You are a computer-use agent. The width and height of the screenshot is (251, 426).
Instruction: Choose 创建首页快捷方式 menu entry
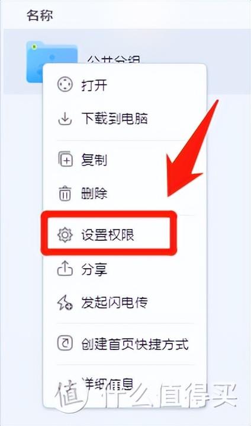(x=135, y=344)
